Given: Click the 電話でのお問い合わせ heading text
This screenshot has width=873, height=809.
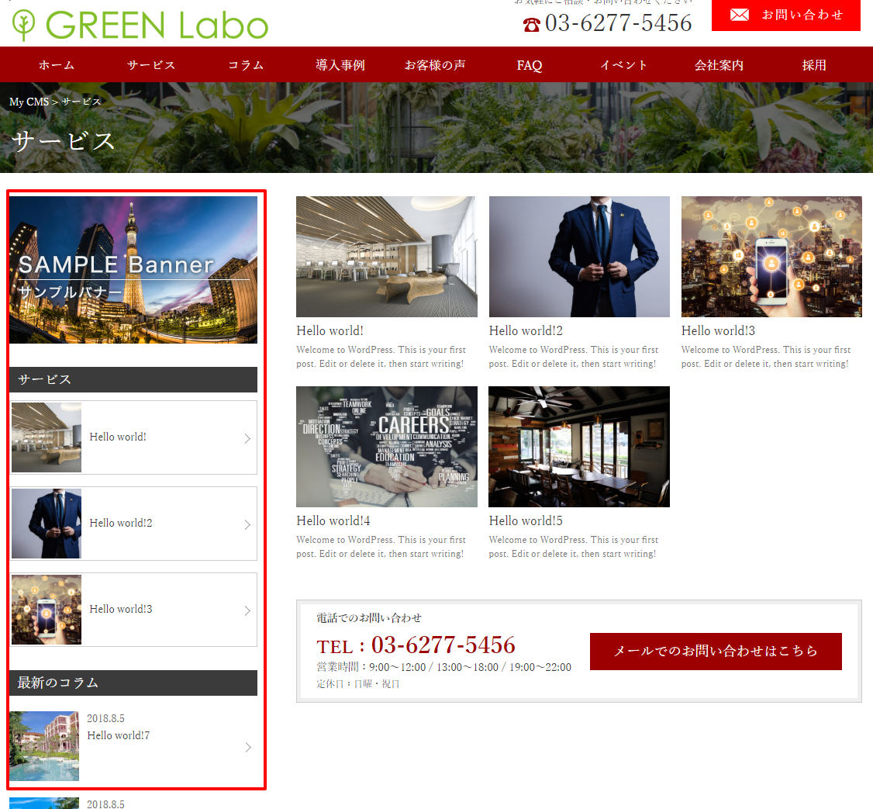Looking at the screenshot, I should 368,618.
